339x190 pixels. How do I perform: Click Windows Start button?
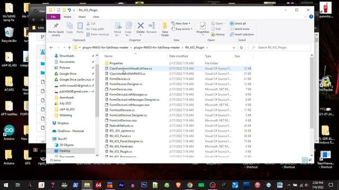6,185
